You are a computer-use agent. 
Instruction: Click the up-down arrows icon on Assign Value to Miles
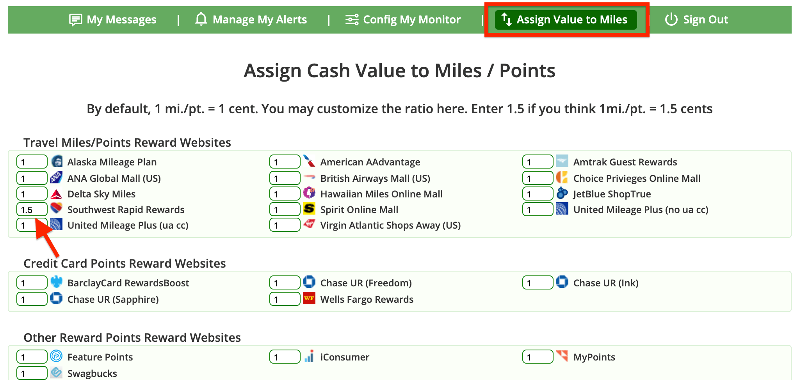coord(507,19)
